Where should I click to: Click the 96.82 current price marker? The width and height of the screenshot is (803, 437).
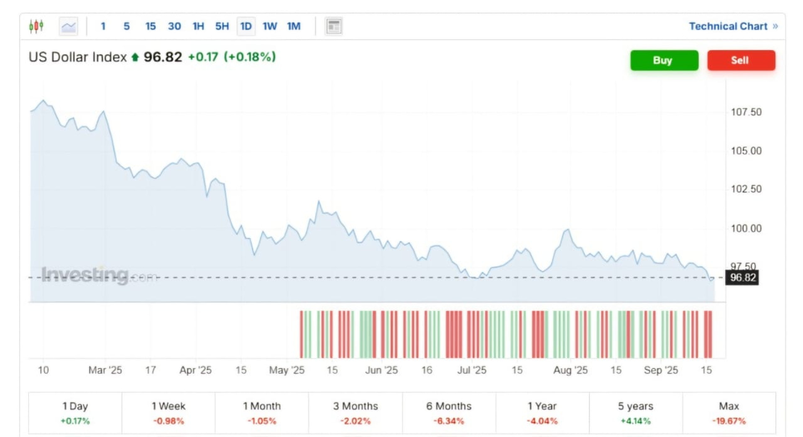coord(742,278)
